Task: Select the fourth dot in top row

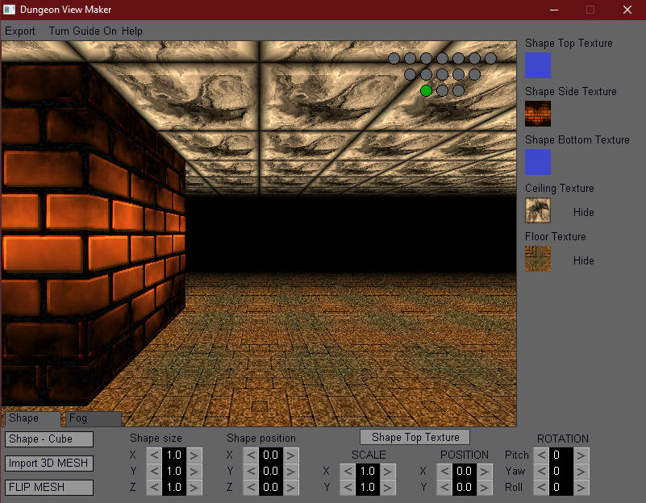Action: (x=443, y=59)
